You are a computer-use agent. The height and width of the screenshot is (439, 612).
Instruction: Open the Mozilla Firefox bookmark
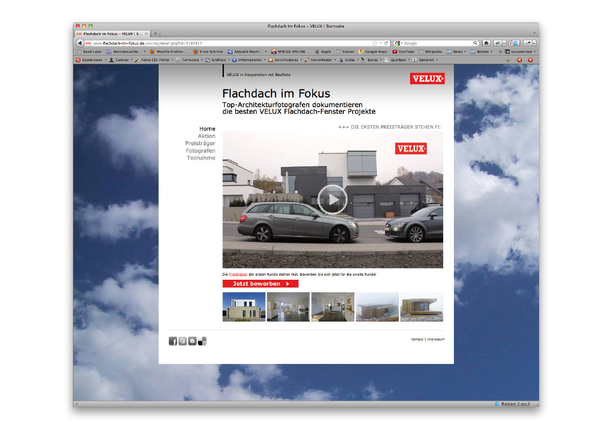(x=169, y=52)
